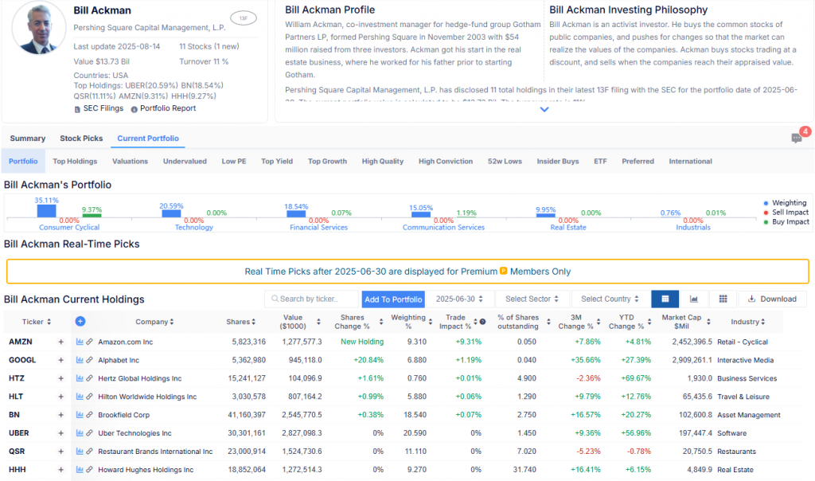Expand the profile text with the down chevron

tap(544, 110)
